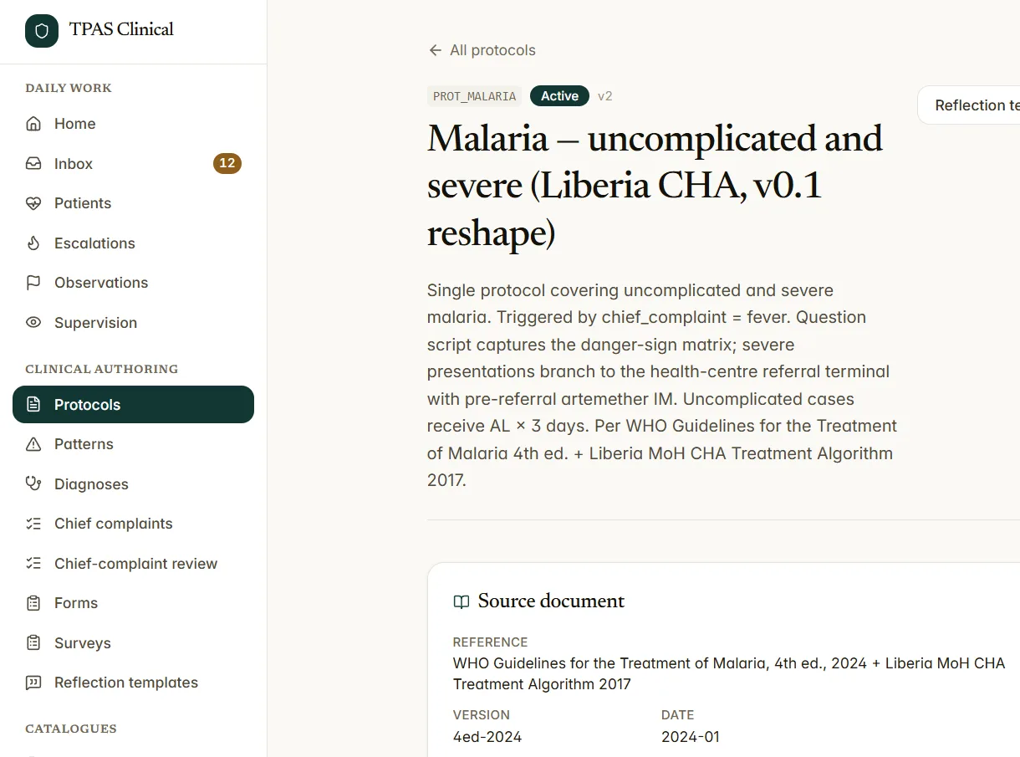
Task: Open Reflection templates from sidebar
Action: (134, 683)
